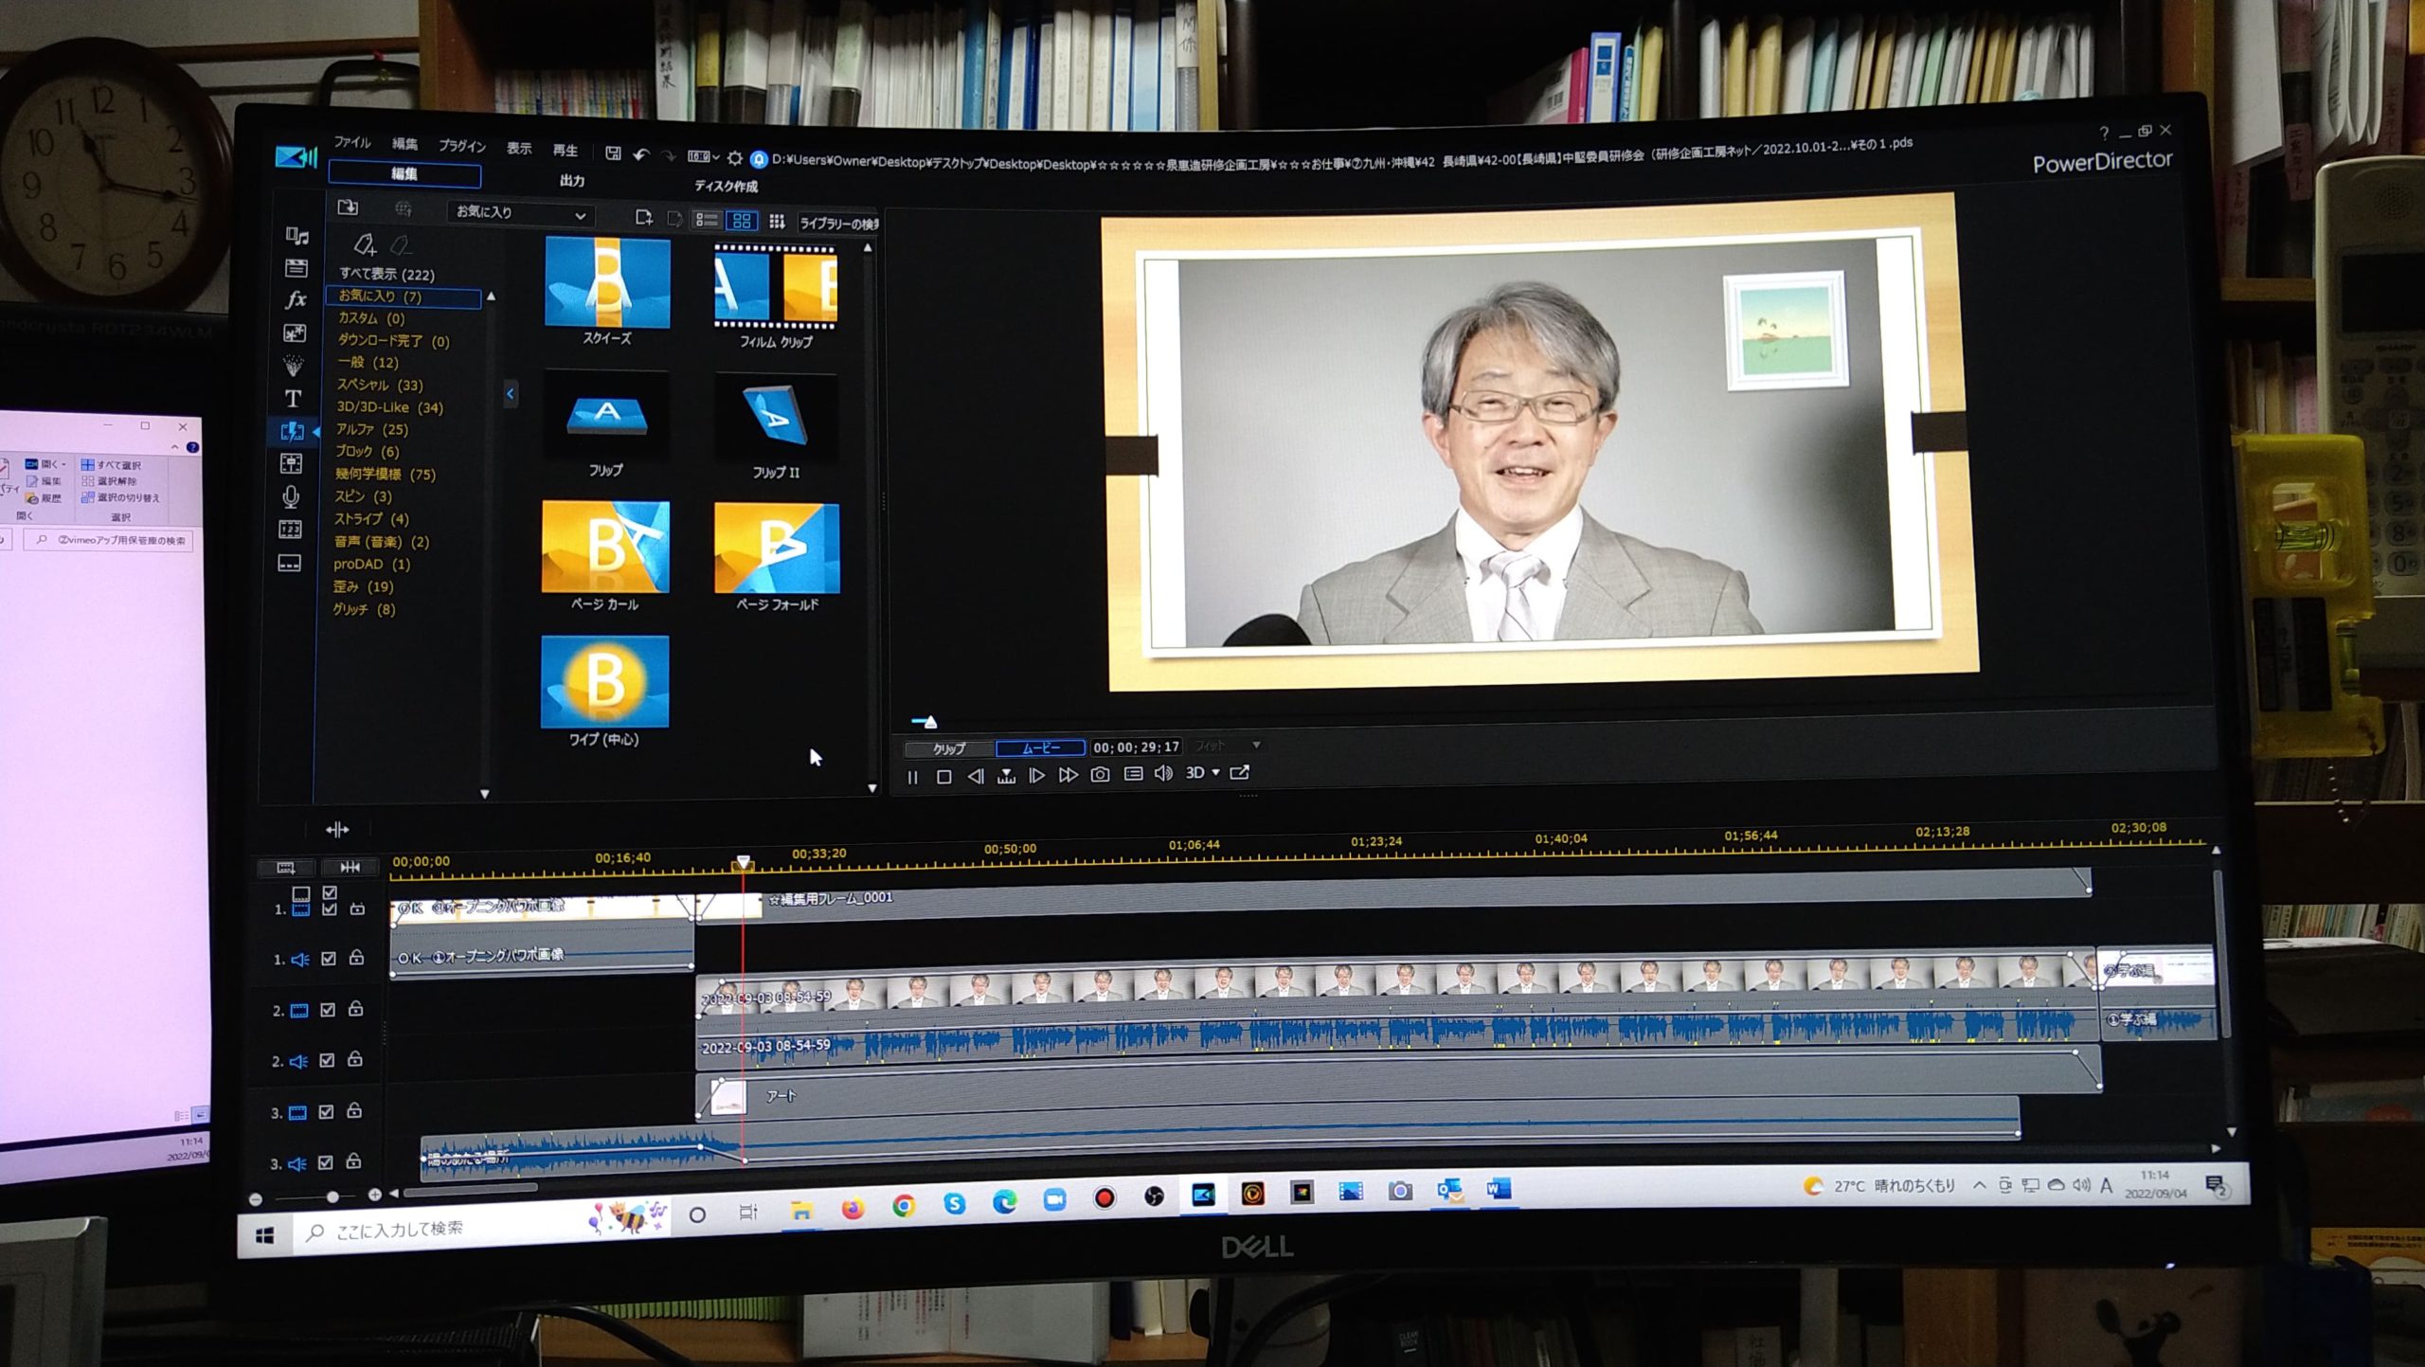Open the Subtitle Room icon
The height and width of the screenshot is (1367, 2425).
click(289, 564)
